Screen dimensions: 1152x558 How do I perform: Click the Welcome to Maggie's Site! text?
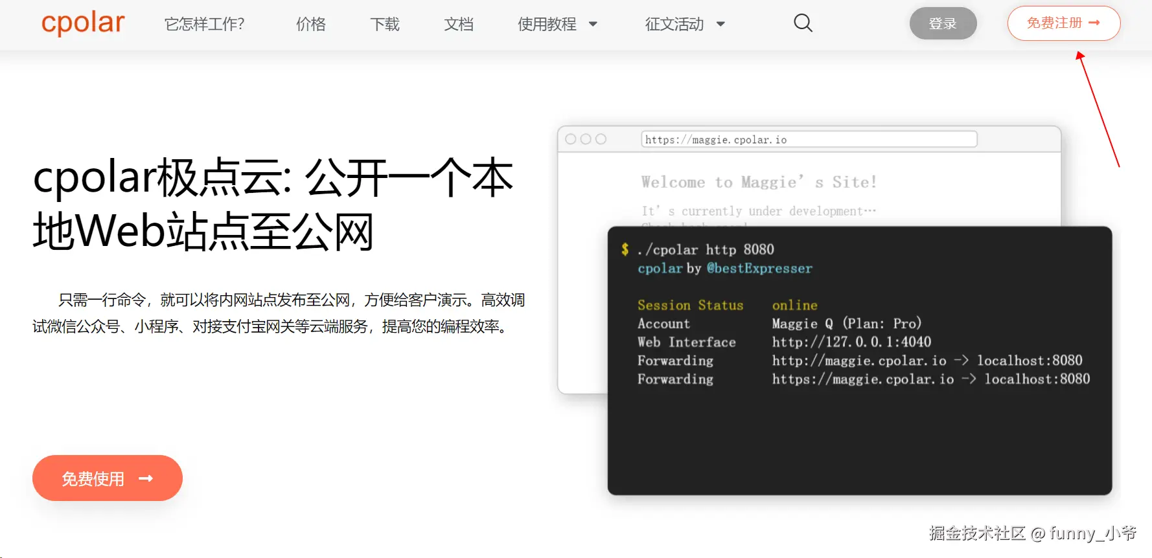coord(759,182)
